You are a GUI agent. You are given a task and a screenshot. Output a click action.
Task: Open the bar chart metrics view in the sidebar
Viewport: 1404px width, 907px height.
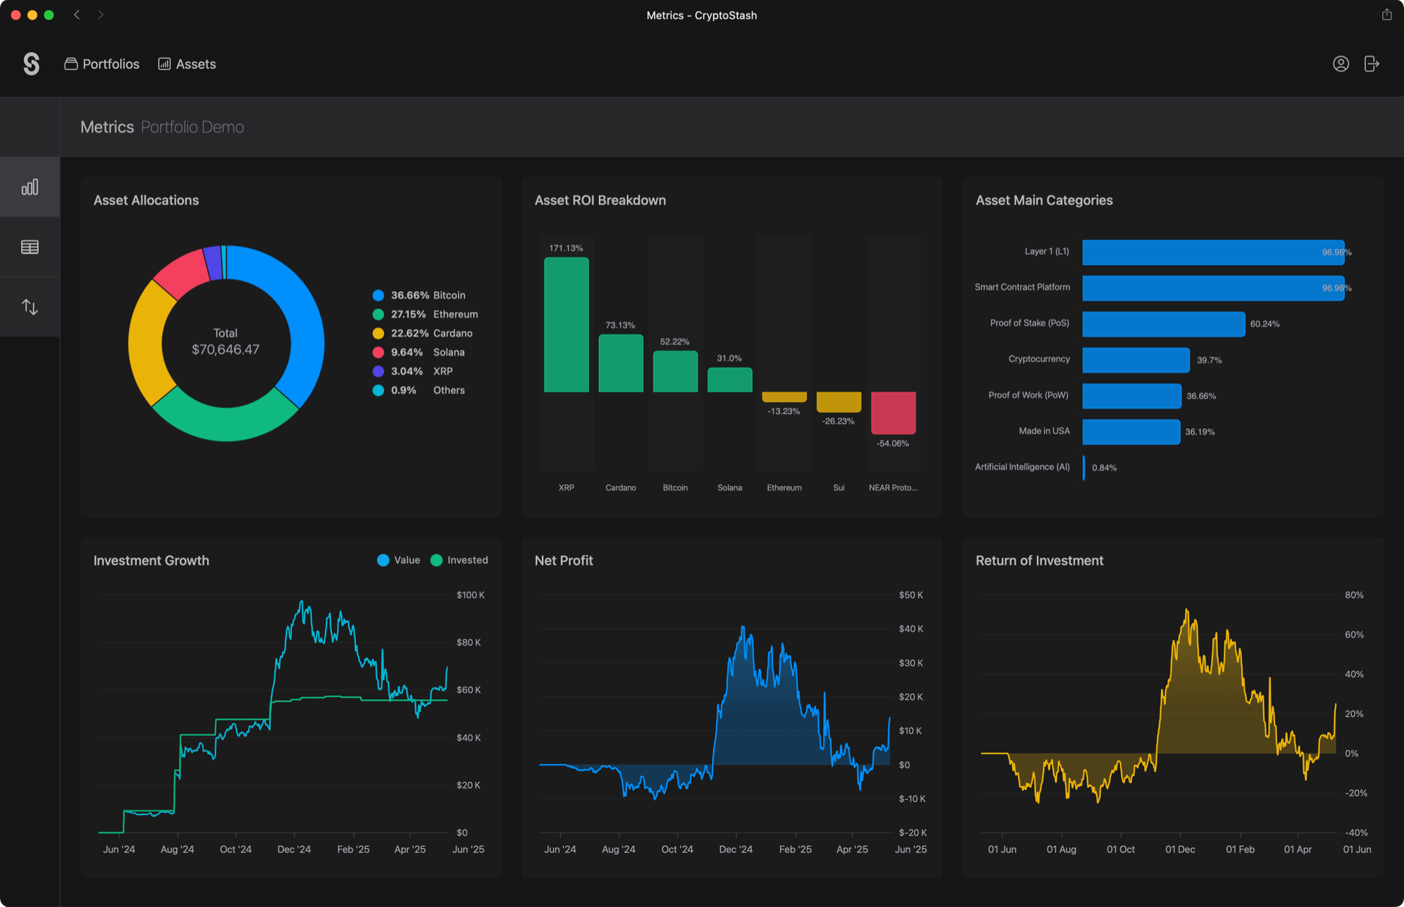pyautogui.click(x=29, y=187)
